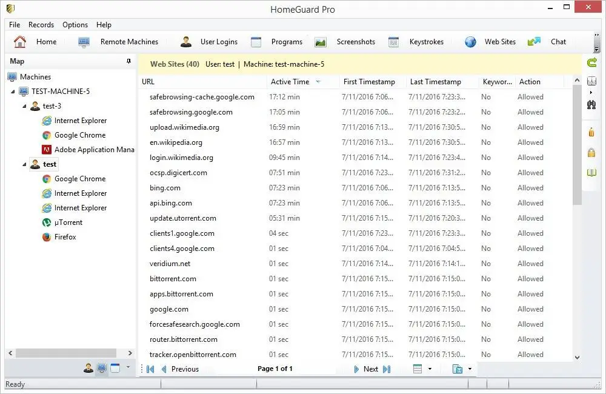The width and height of the screenshot is (606, 394).
Task: Open the Help menu
Action: point(104,25)
